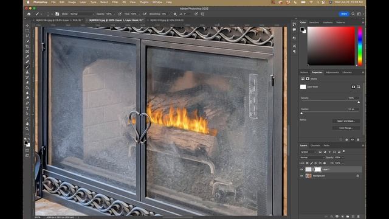The width and height of the screenshot is (389, 219).
Task: Click the Select and Mask button
Action: (346, 121)
